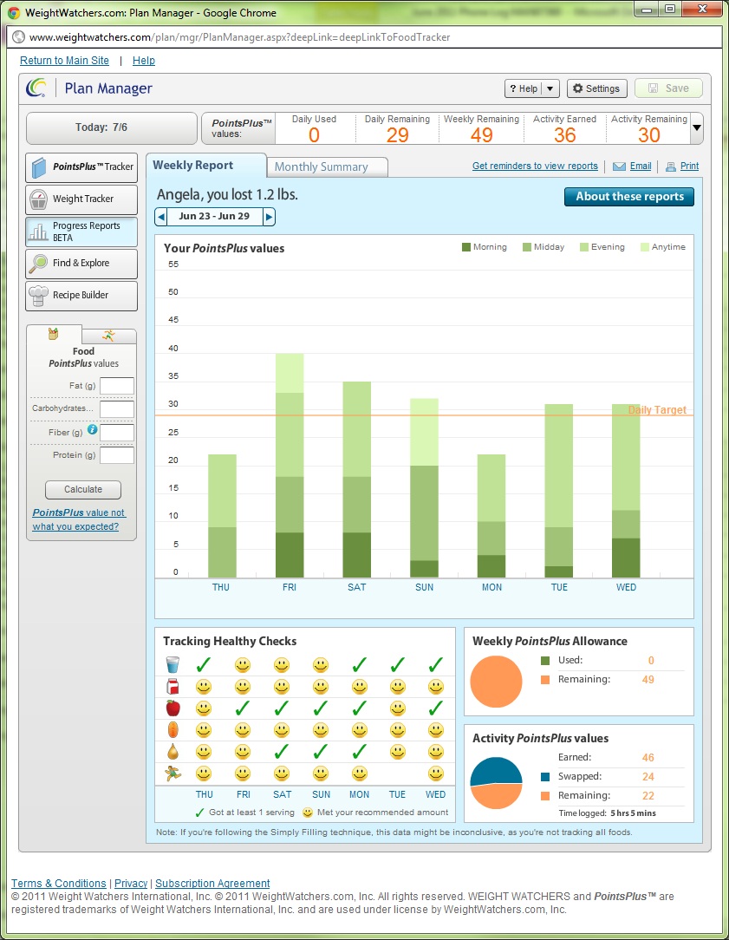Expand the PointsPlus values bar arrow
Image resolution: width=729 pixels, height=940 pixels.
click(x=696, y=128)
